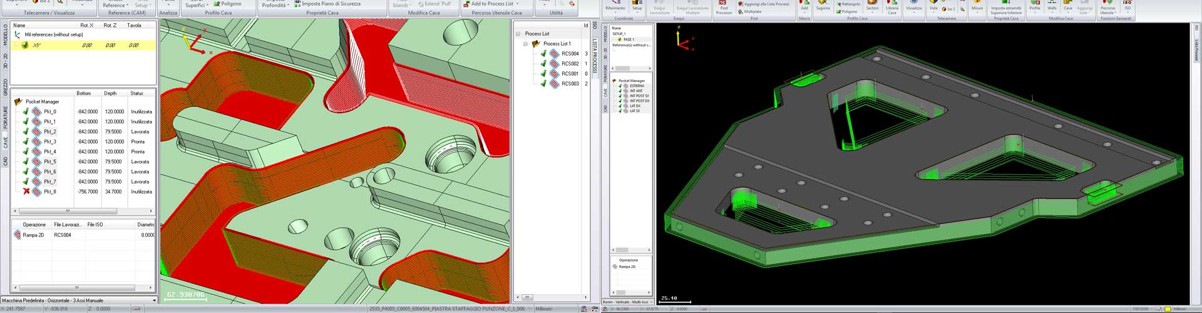Click the Iso 2 view icon, right window

945,9
